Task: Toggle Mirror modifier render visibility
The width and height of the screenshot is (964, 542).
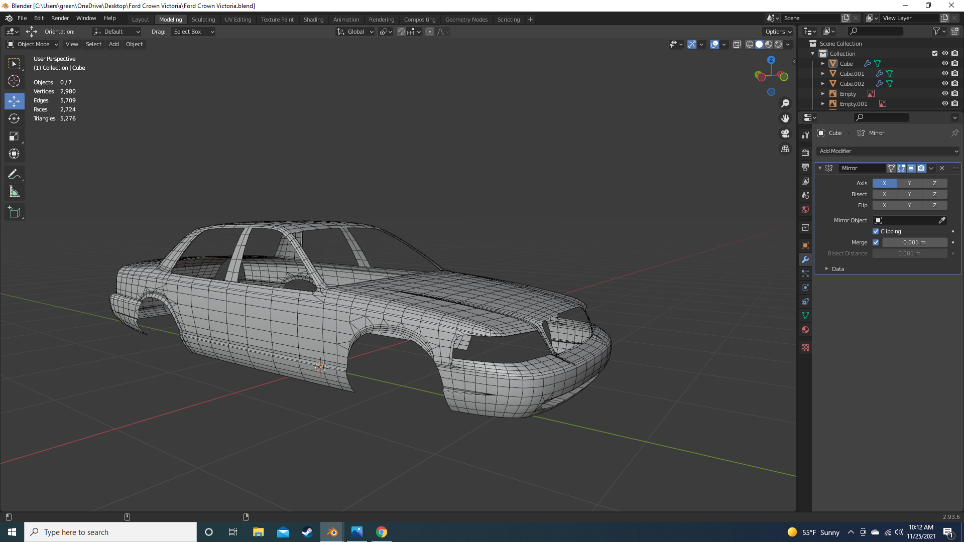Action: pyautogui.click(x=921, y=168)
